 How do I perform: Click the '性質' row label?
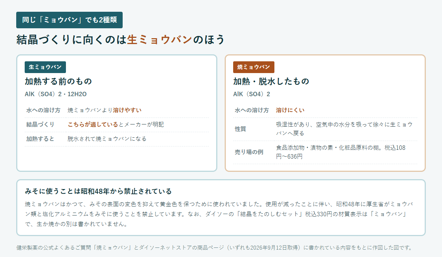point(241,129)
